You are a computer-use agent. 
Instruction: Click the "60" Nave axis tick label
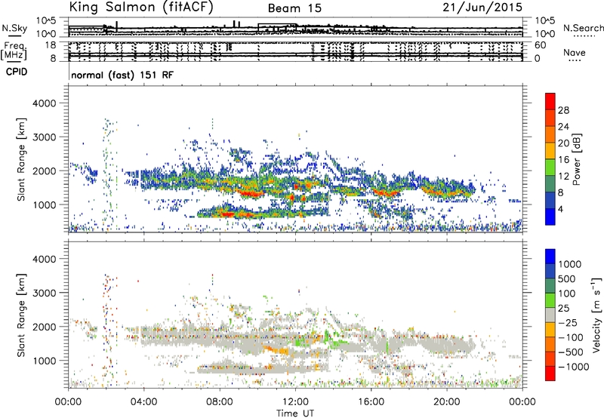tap(540, 45)
